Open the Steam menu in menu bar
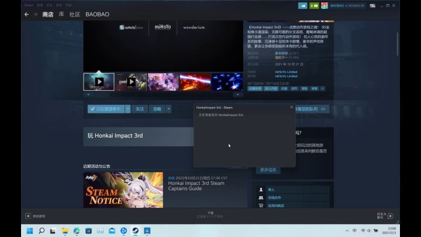Screen dimensions: 421x237 (29, 5)
